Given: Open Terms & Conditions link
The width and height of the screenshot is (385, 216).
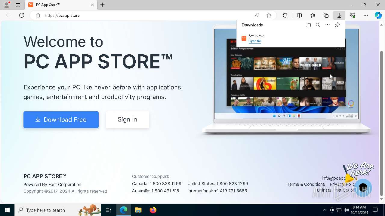Looking at the screenshot, I should [306, 184].
